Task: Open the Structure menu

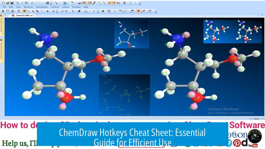Action: 28,7
